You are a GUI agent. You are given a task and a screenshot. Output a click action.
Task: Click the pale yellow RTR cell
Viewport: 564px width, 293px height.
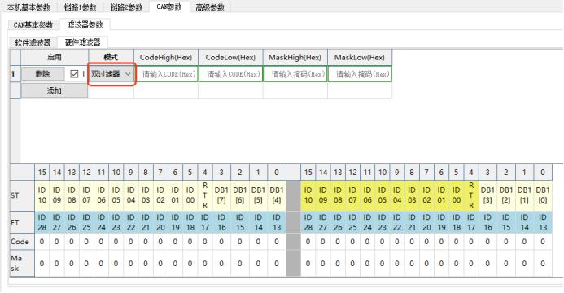(x=204, y=195)
